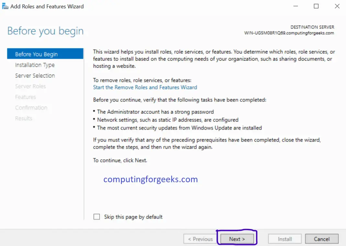Click the computingforgeeks.com watermark text
The height and width of the screenshot is (246, 346).
(x=150, y=179)
